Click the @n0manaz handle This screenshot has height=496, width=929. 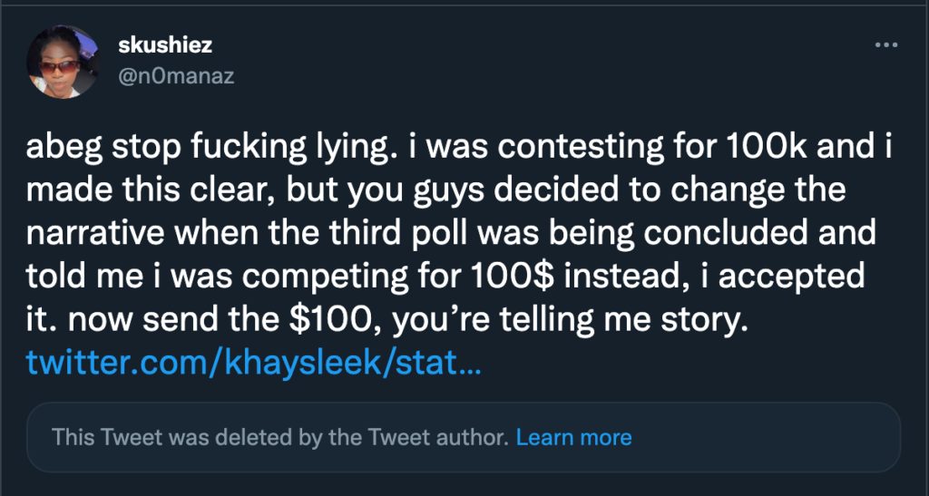tap(176, 77)
